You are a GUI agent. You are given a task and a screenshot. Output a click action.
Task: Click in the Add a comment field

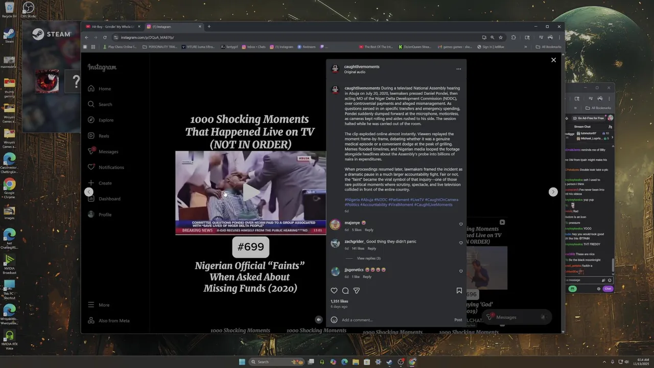tap(396, 320)
